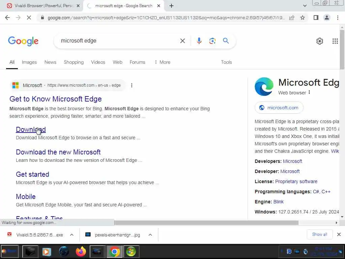
Task: Open Get to Know Microsoft Edge result
Action: point(56,99)
